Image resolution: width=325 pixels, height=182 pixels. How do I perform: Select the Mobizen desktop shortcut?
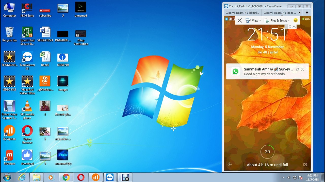tap(9, 157)
